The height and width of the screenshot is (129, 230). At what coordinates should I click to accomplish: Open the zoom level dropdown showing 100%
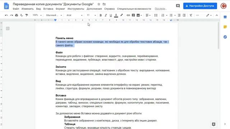[x=37, y=15]
